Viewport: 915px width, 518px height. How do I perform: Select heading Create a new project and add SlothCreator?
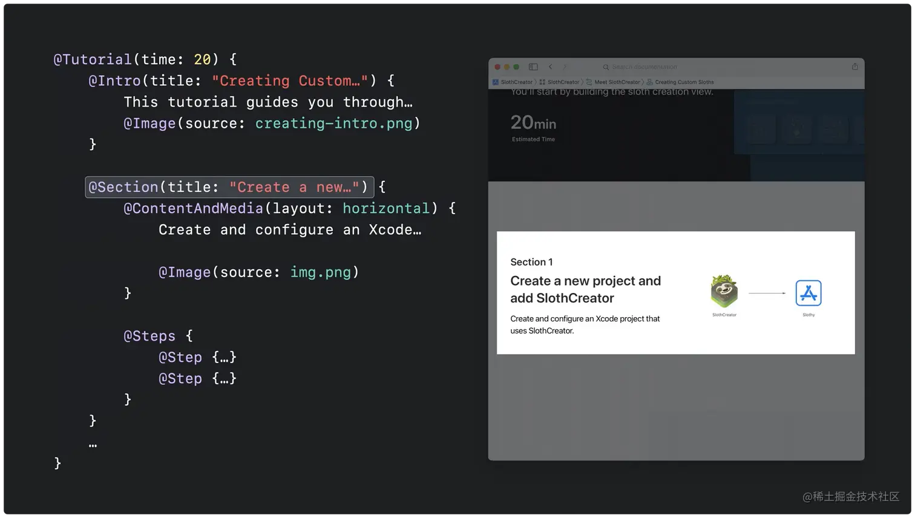point(585,289)
